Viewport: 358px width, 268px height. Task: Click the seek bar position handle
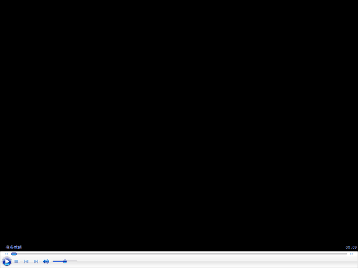[x=14, y=254]
